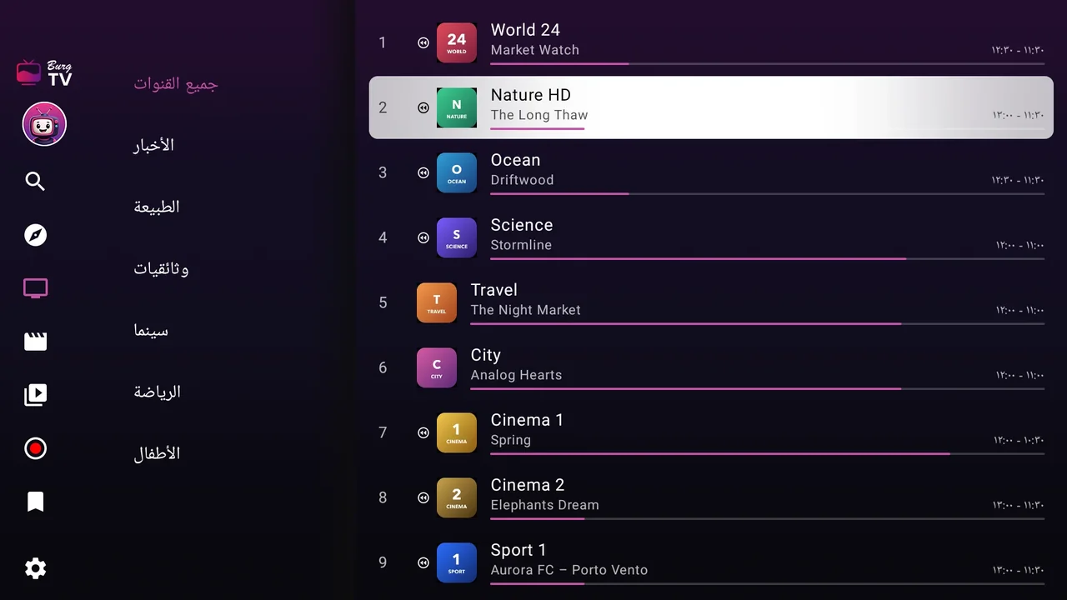Select the سينما category
Viewport: 1067px width, 600px height.
[151, 330]
